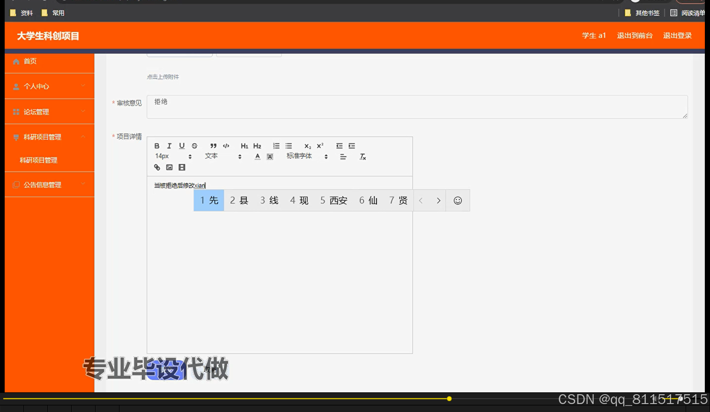Collapse the 科研项目管理 parent menu
This screenshot has height=412, width=710.
tap(50, 137)
